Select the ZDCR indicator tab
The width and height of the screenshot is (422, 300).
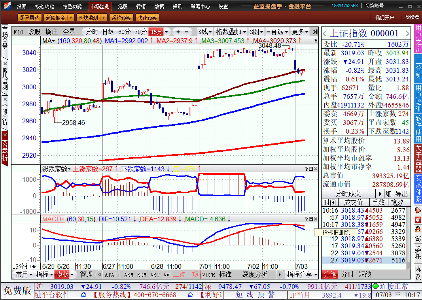tap(208, 275)
